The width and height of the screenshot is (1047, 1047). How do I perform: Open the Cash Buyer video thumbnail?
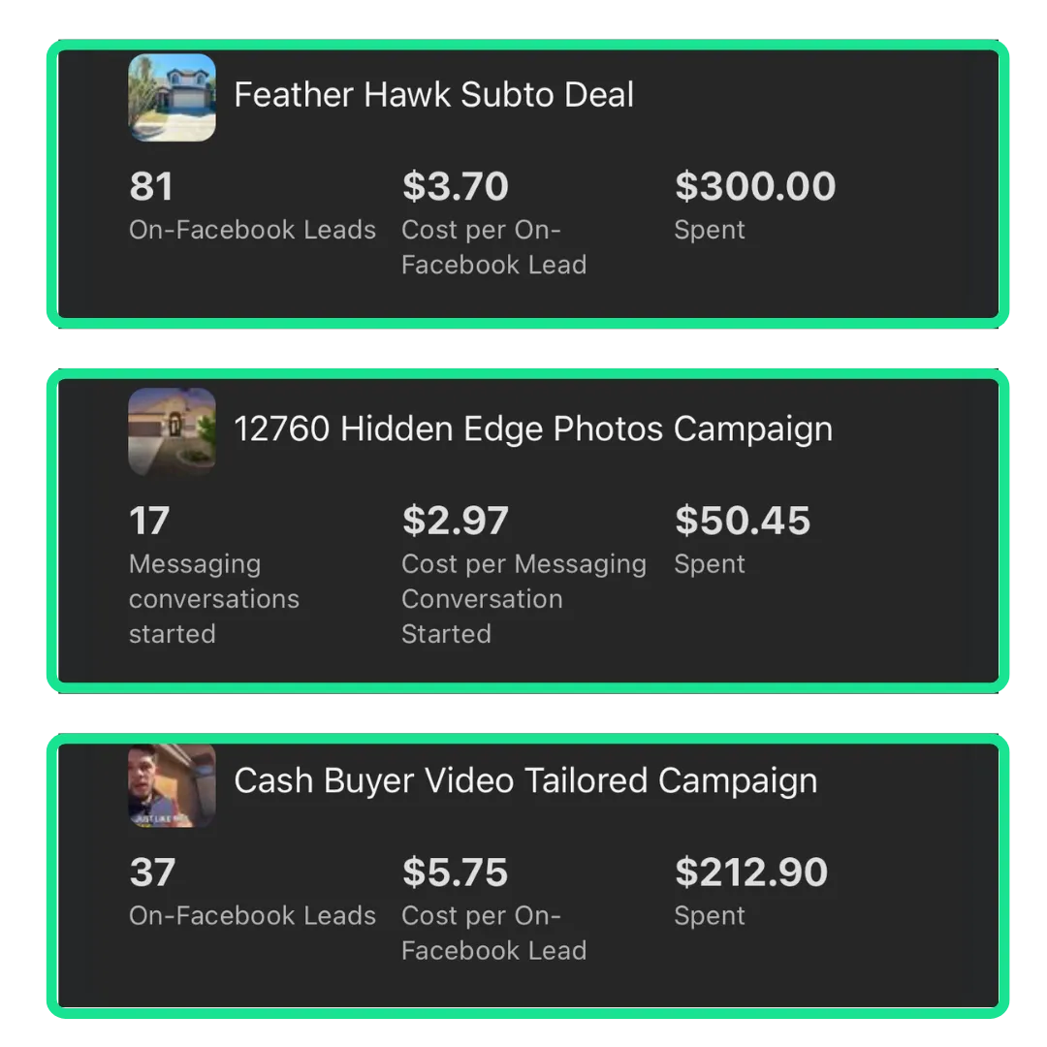172,785
